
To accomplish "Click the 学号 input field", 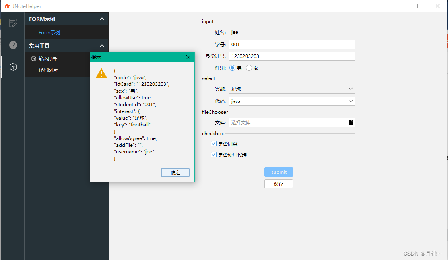I will click(292, 44).
